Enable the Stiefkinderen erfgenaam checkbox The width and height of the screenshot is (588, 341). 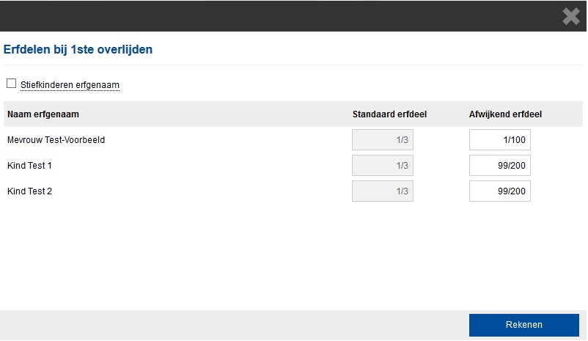pyautogui.click(x=11, y=84)
